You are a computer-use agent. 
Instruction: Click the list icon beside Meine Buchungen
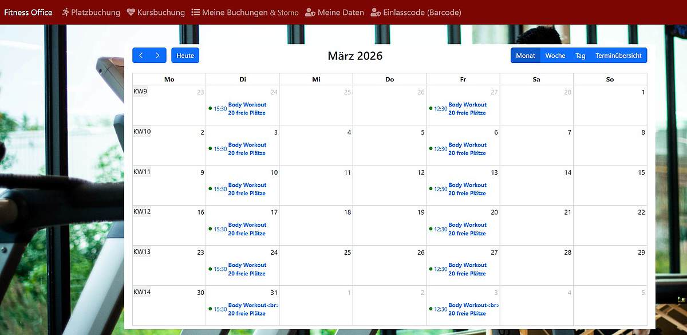(195, 12)
